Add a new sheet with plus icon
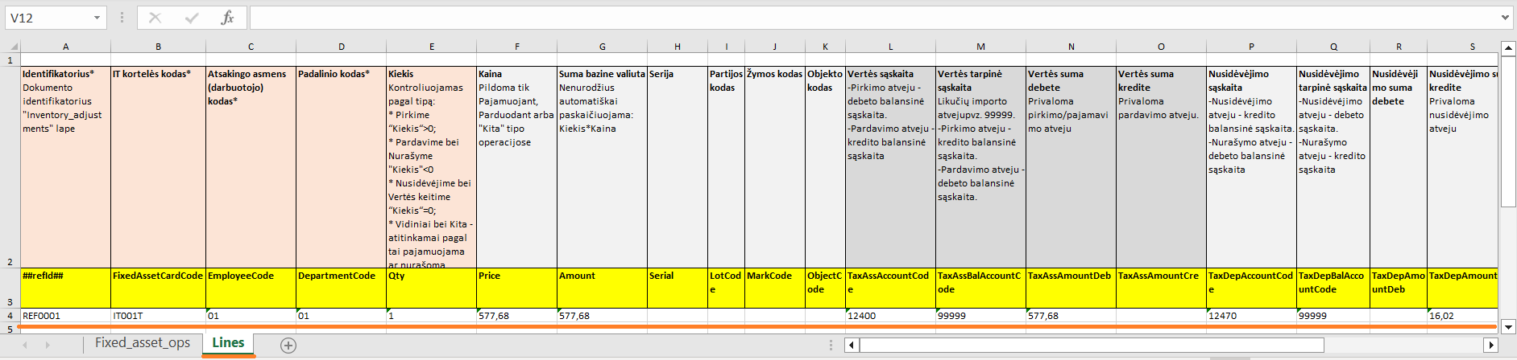Viewport: 1517px width, 360px height. (x=288, y=345)
